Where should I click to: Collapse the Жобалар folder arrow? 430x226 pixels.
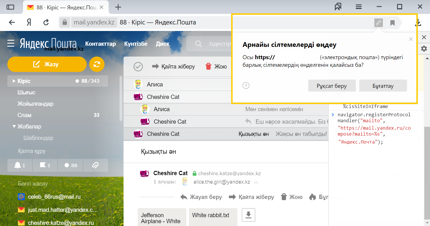pos(14,127)
